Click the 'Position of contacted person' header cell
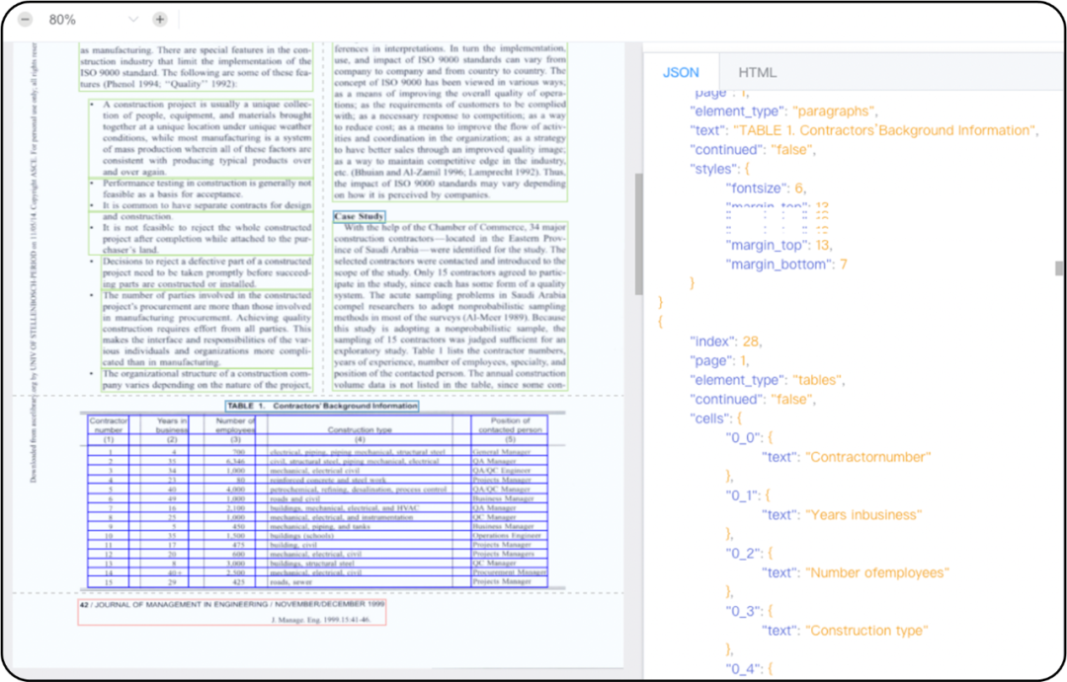 510,425
